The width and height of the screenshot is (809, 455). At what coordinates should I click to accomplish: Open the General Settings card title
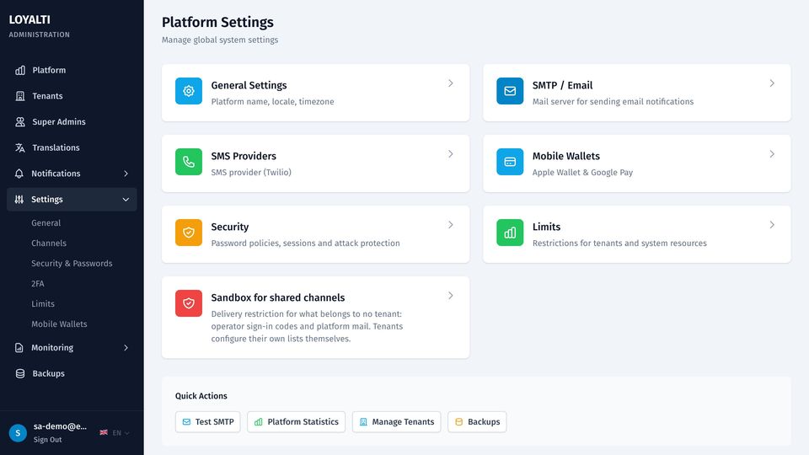(x=249, y=85)
